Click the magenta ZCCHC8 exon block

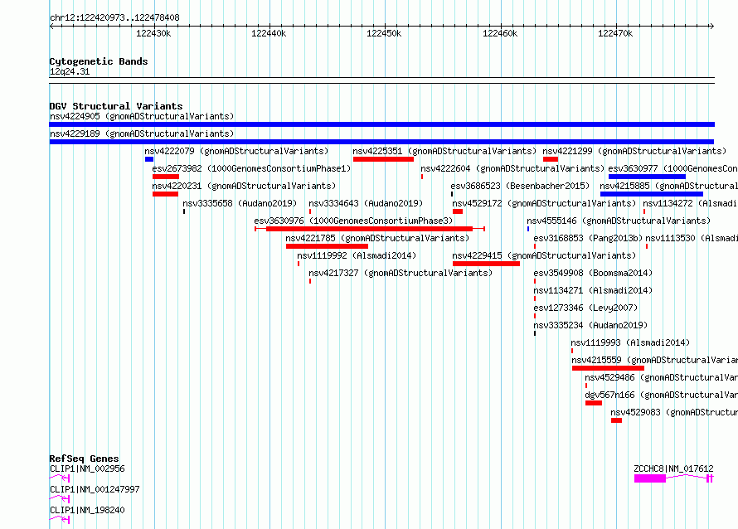[650, 478]
